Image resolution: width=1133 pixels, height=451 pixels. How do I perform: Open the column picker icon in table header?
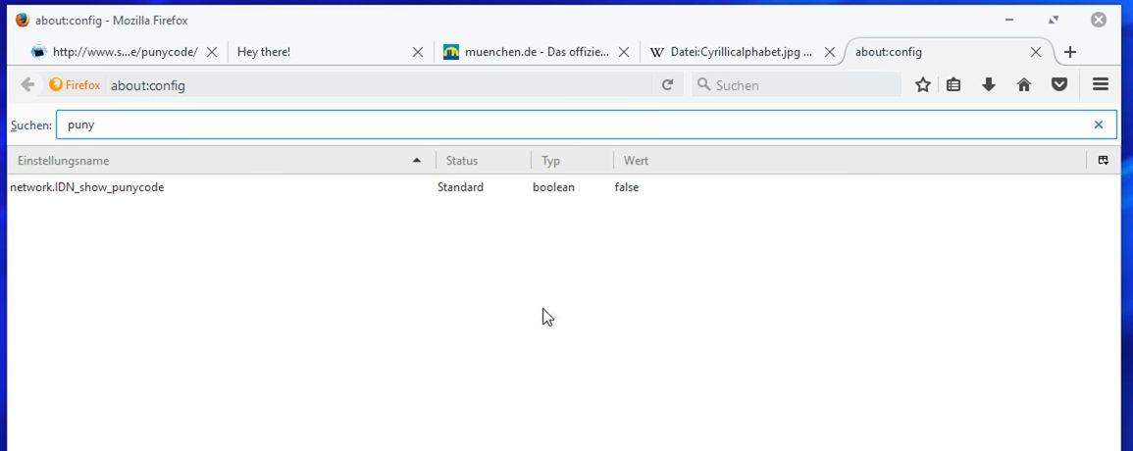click(1104, 161)
